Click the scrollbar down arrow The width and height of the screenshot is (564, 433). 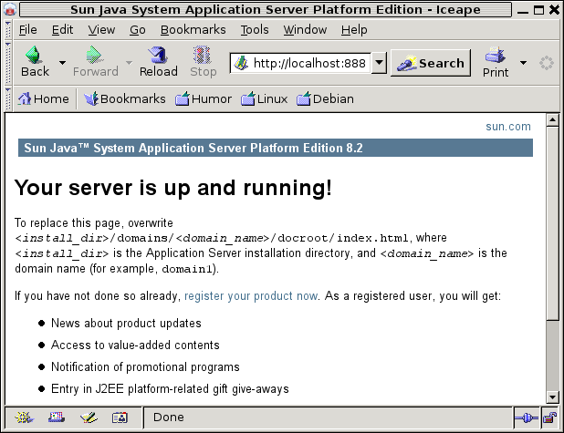(x=552, y=397)
